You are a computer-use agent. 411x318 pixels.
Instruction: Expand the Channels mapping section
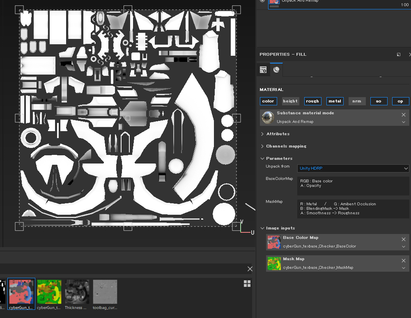tap(262, 146)
